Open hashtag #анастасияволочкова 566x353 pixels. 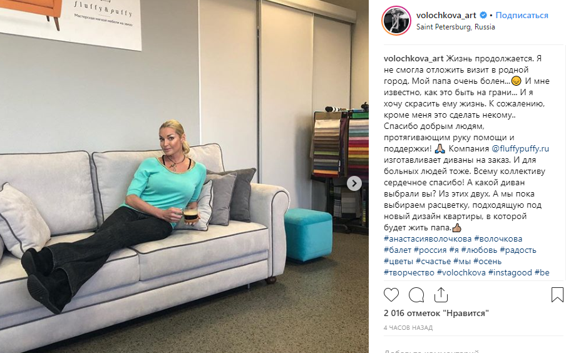point(428,239)
